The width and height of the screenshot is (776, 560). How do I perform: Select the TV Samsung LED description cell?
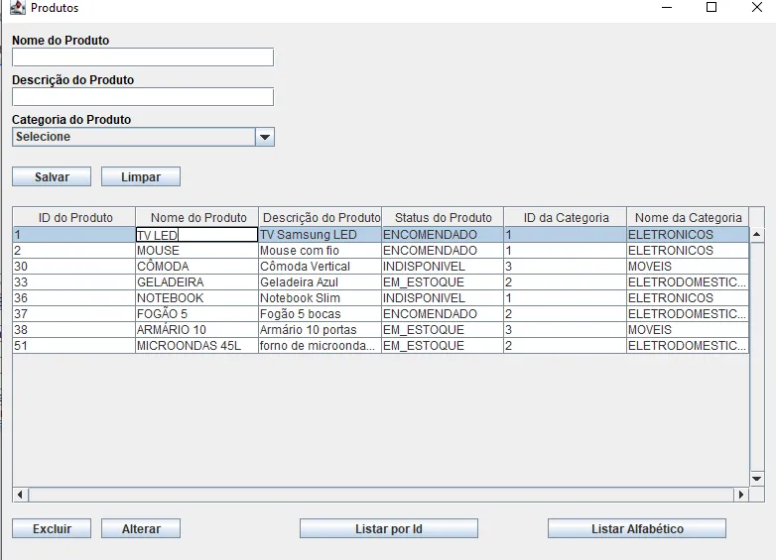point(320,235)
